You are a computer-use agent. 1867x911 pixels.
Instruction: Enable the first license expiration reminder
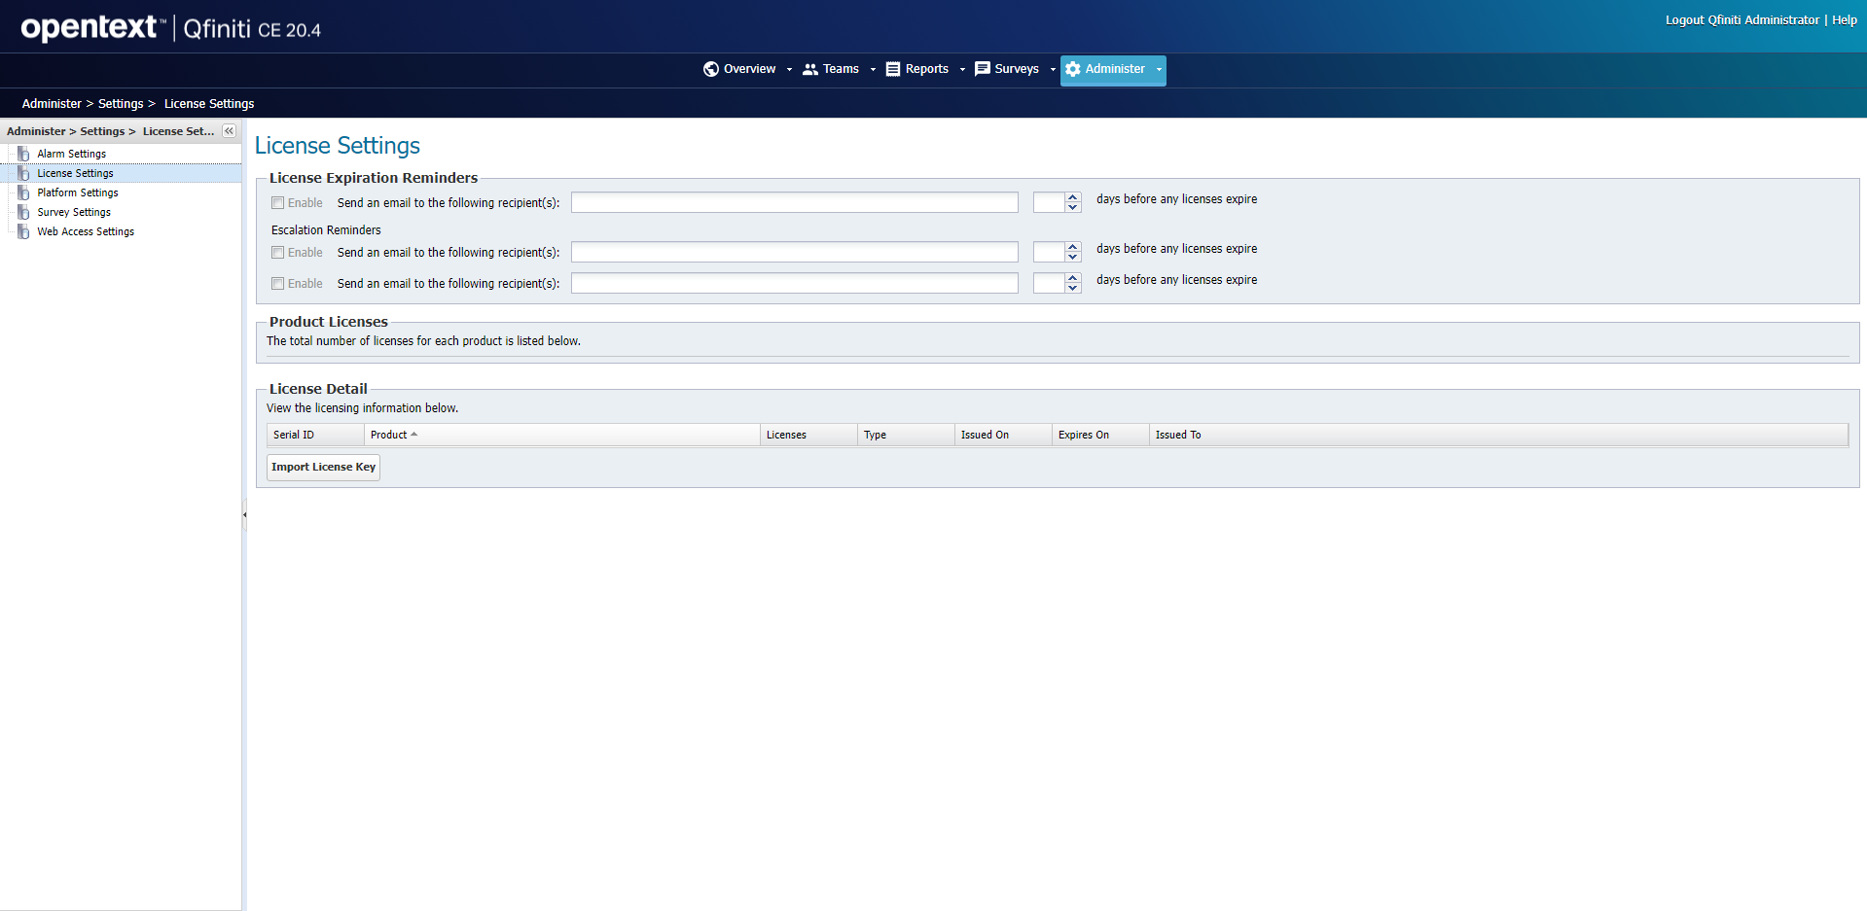pos(277,202)
